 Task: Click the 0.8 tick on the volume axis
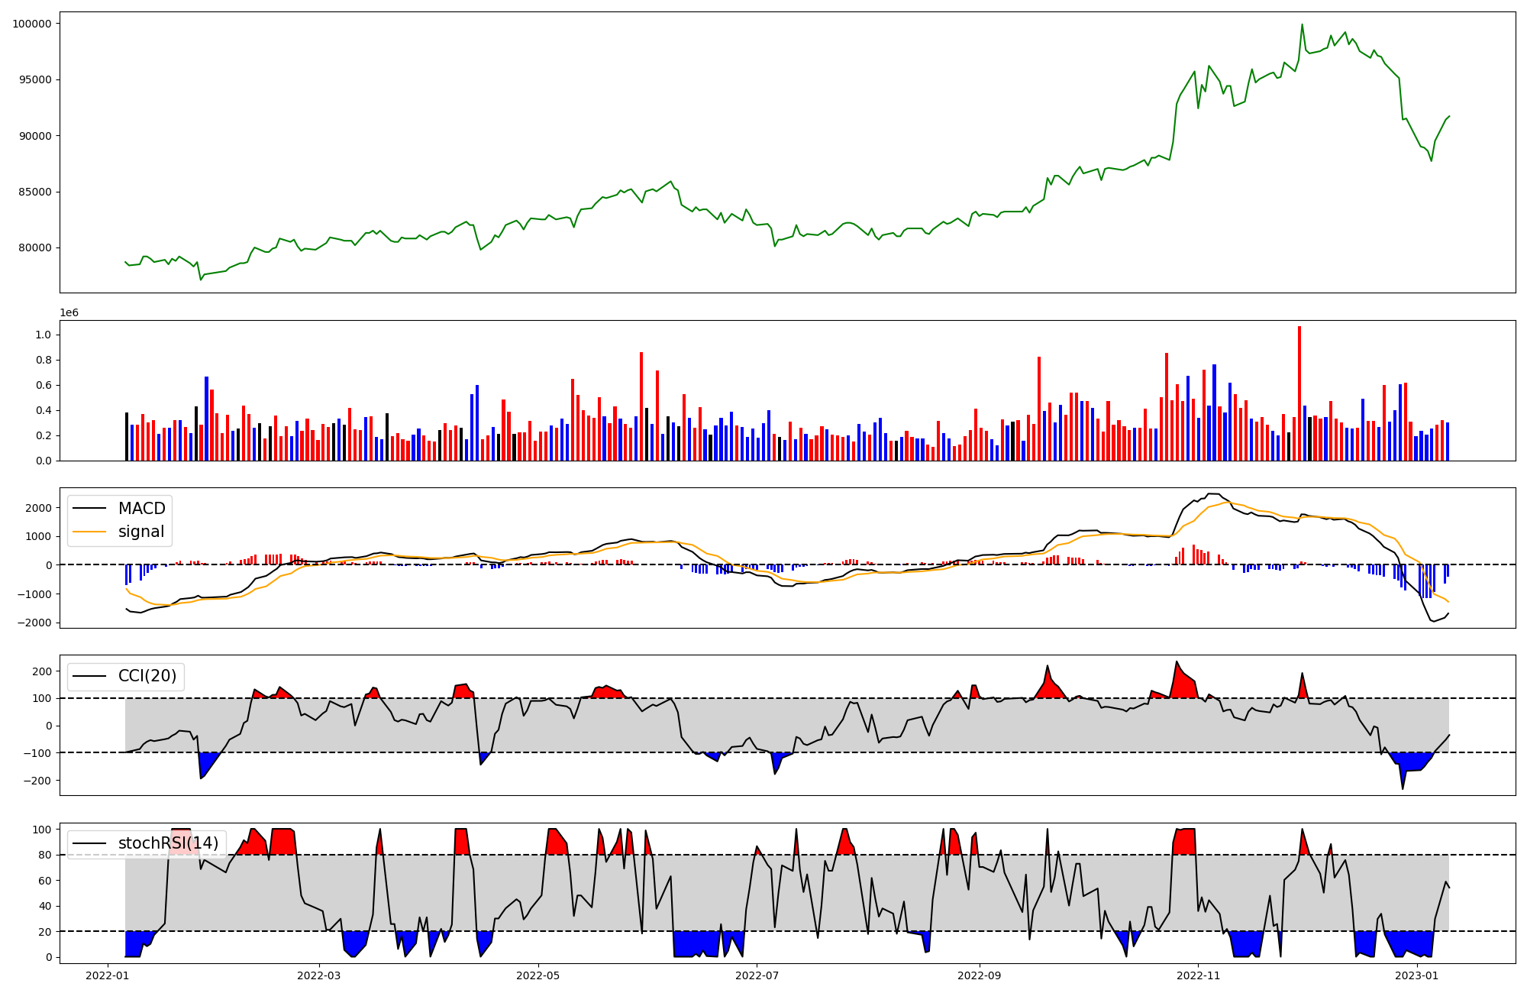click(x=44, y=360)
